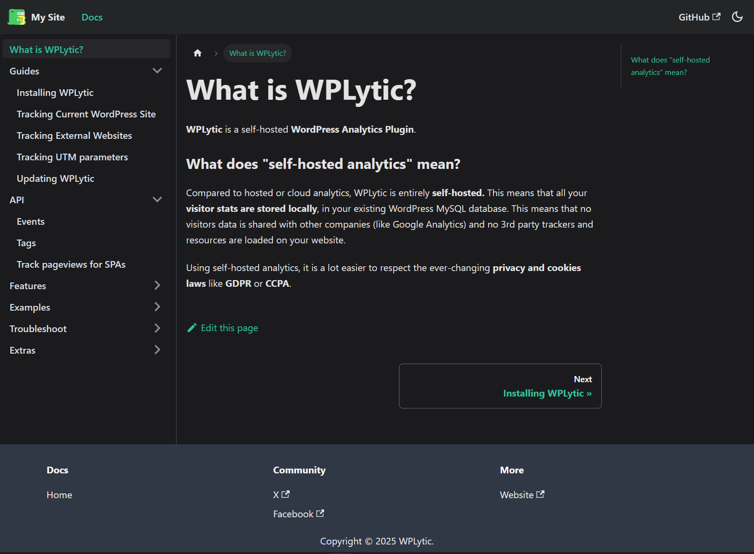Image resolution: width=754 pixels, height=554 pixels.
Task: Click external link icon beside X
Action: coord(285,494)
